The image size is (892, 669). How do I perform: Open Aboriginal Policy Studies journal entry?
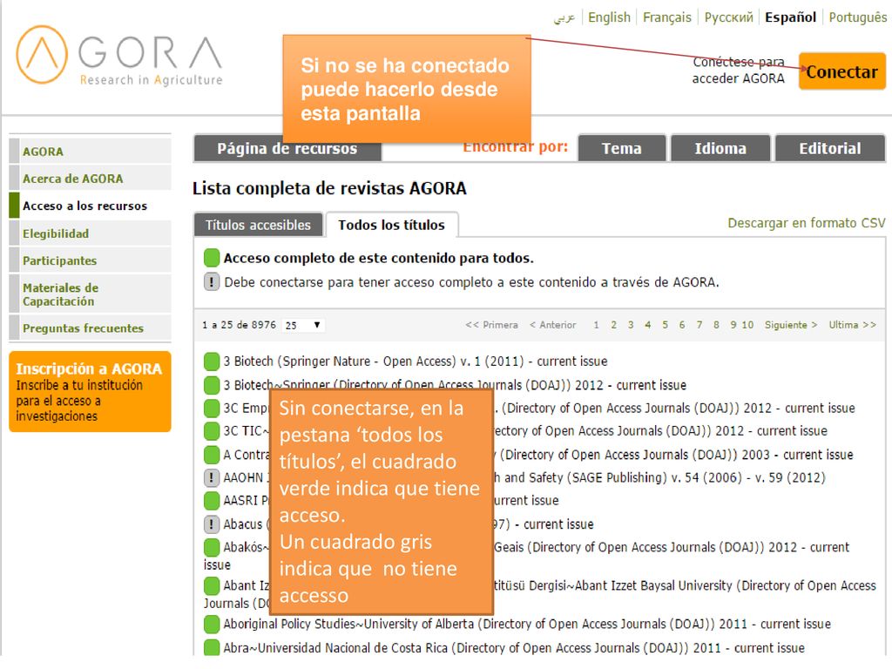pos(527,624)
